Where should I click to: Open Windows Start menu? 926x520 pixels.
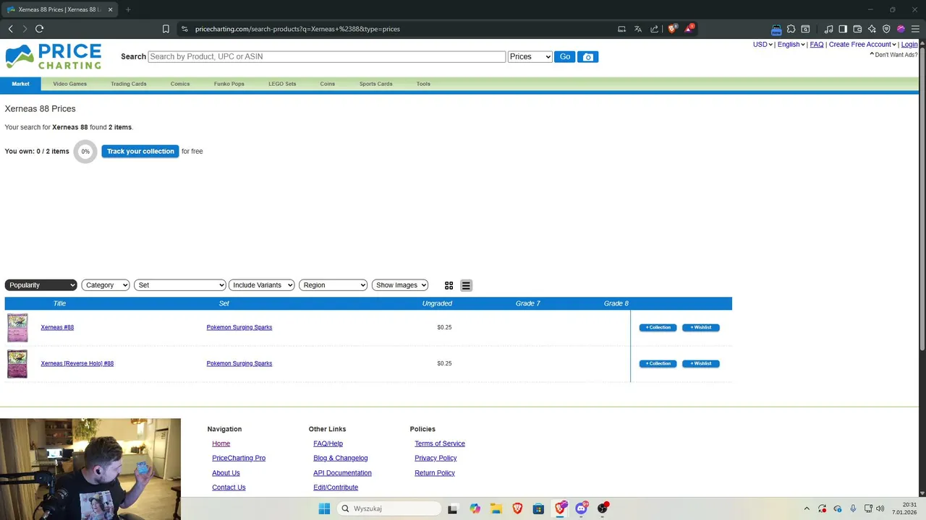click(324, 508)
